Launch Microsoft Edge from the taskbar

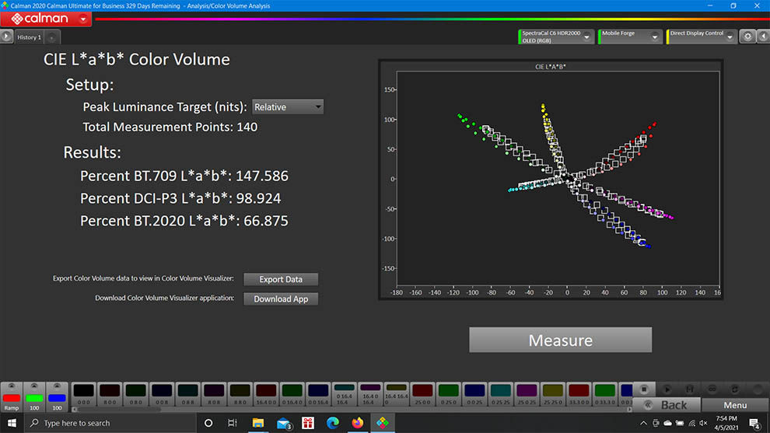[332, 423]
